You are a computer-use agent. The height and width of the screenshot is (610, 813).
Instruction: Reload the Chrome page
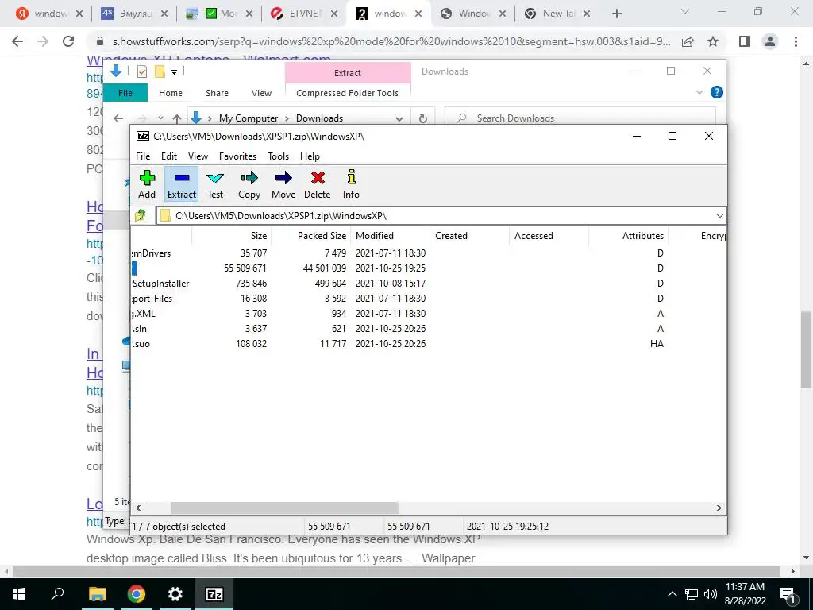[x=68, y=41]
